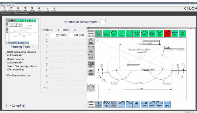Select the diagonal auxiliary line tool

[x=121, y=33]
